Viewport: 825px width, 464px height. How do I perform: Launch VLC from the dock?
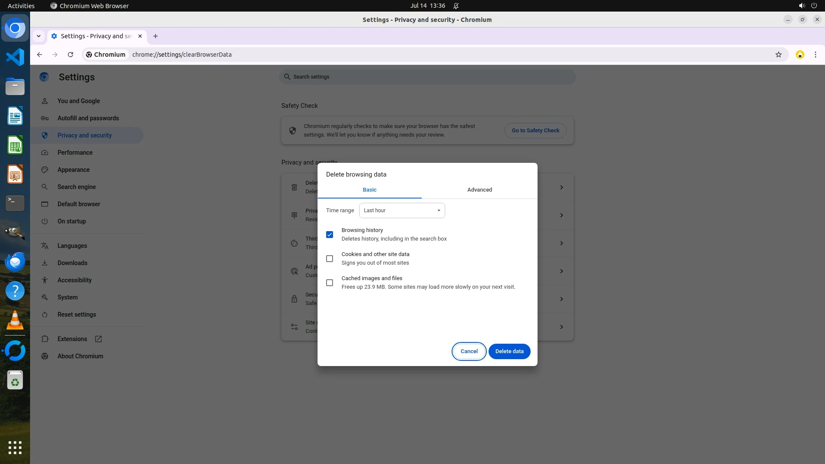[x=15, y=321]
